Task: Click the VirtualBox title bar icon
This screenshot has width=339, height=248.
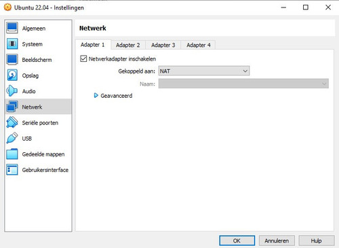Action: (x=7, y=7)
